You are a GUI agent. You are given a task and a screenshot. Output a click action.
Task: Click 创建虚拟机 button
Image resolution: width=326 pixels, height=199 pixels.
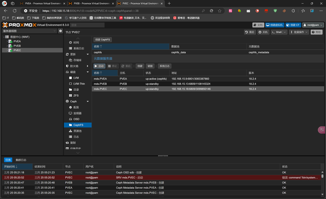point(275,25)
